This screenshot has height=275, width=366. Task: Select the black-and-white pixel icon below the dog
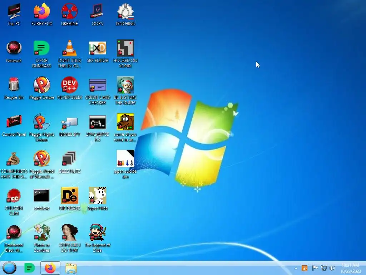[x=125, y=159]
